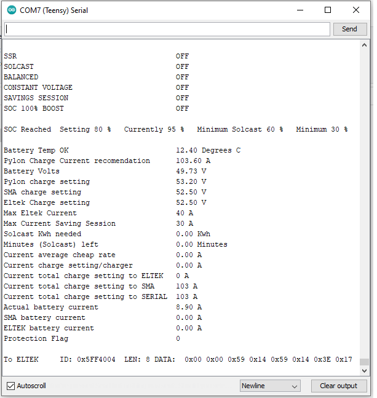
Task: Click the scrollbar up arrow
Action: point(364,45)
